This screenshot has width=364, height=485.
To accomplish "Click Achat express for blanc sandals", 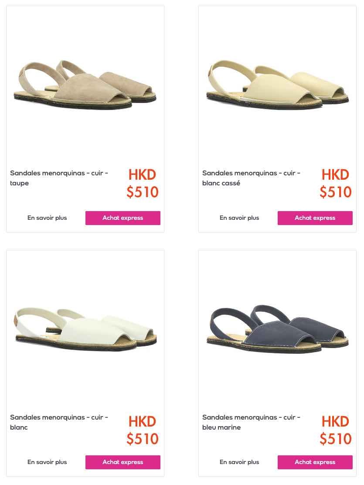I will (x=123, y=462).
